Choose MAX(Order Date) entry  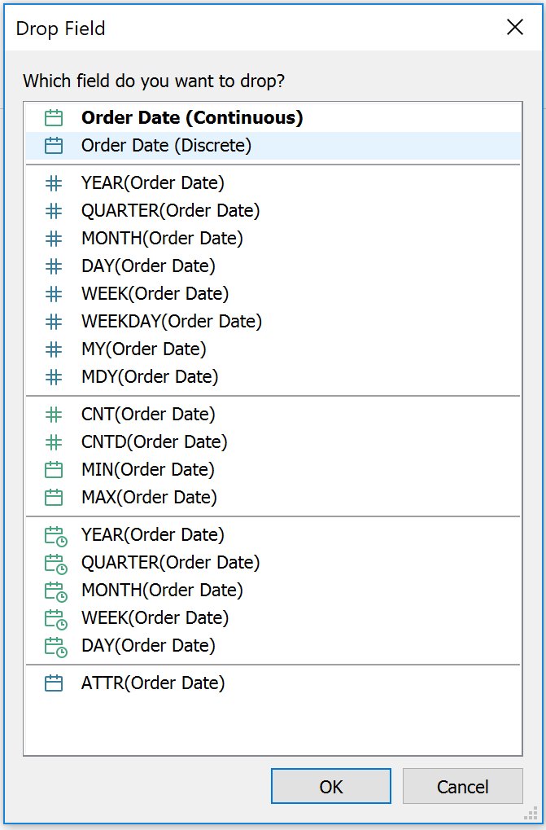[x=148, y=498]
